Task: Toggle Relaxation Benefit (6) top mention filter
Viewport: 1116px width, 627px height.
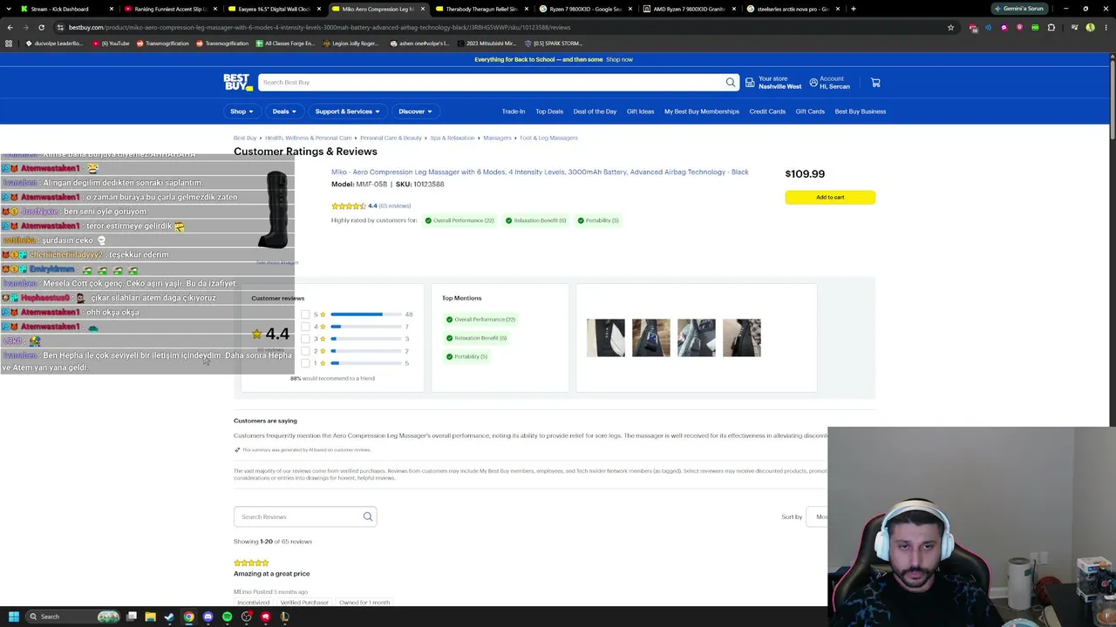Action: [476, 338]
